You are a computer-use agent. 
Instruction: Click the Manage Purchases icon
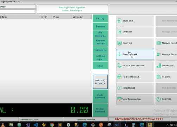tap(159, 43)
